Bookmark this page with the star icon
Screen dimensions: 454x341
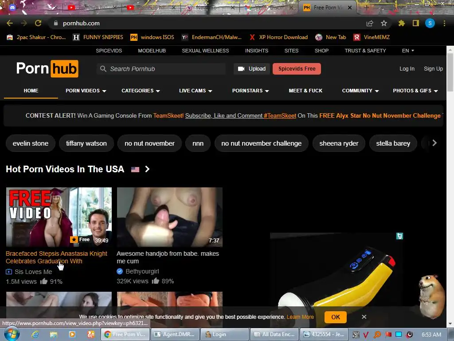384,23
